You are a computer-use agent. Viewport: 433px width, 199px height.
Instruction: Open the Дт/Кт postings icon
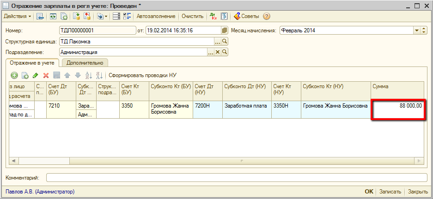coord(213,16)
